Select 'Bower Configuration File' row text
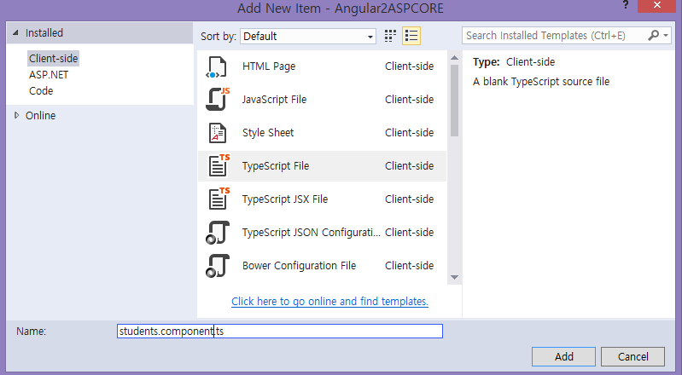The image size is (682, 375). pos(300,266)
